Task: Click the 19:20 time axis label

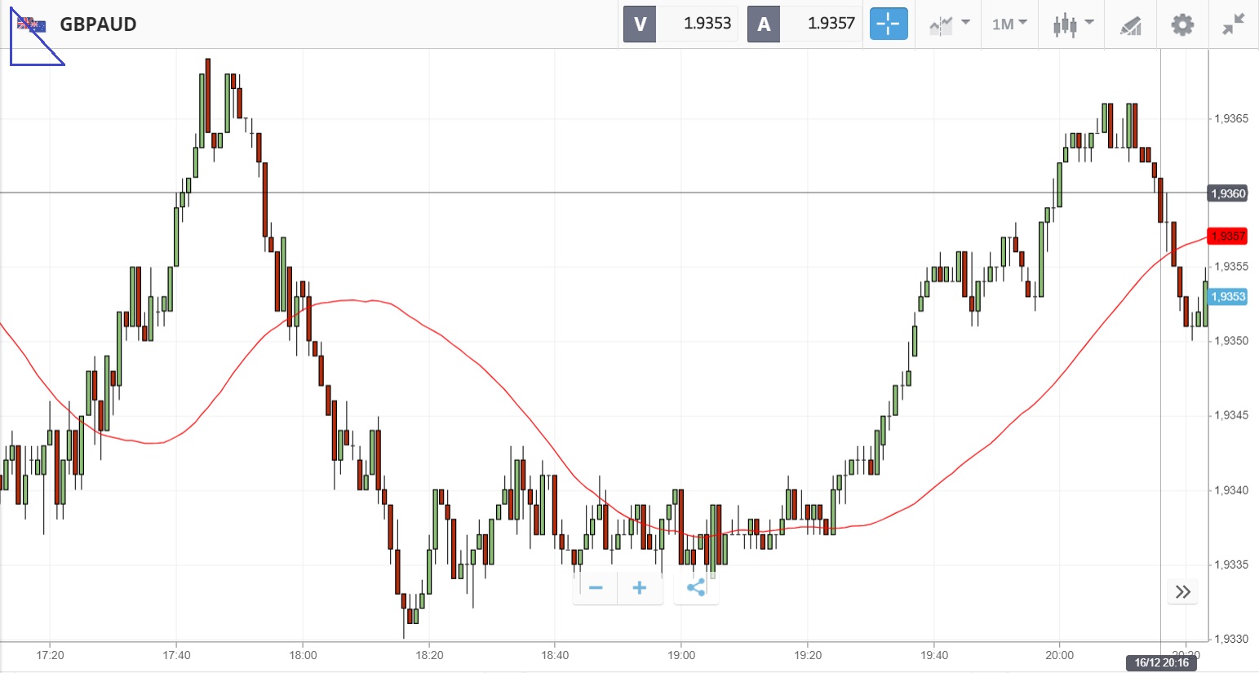Action: [808, 655]
